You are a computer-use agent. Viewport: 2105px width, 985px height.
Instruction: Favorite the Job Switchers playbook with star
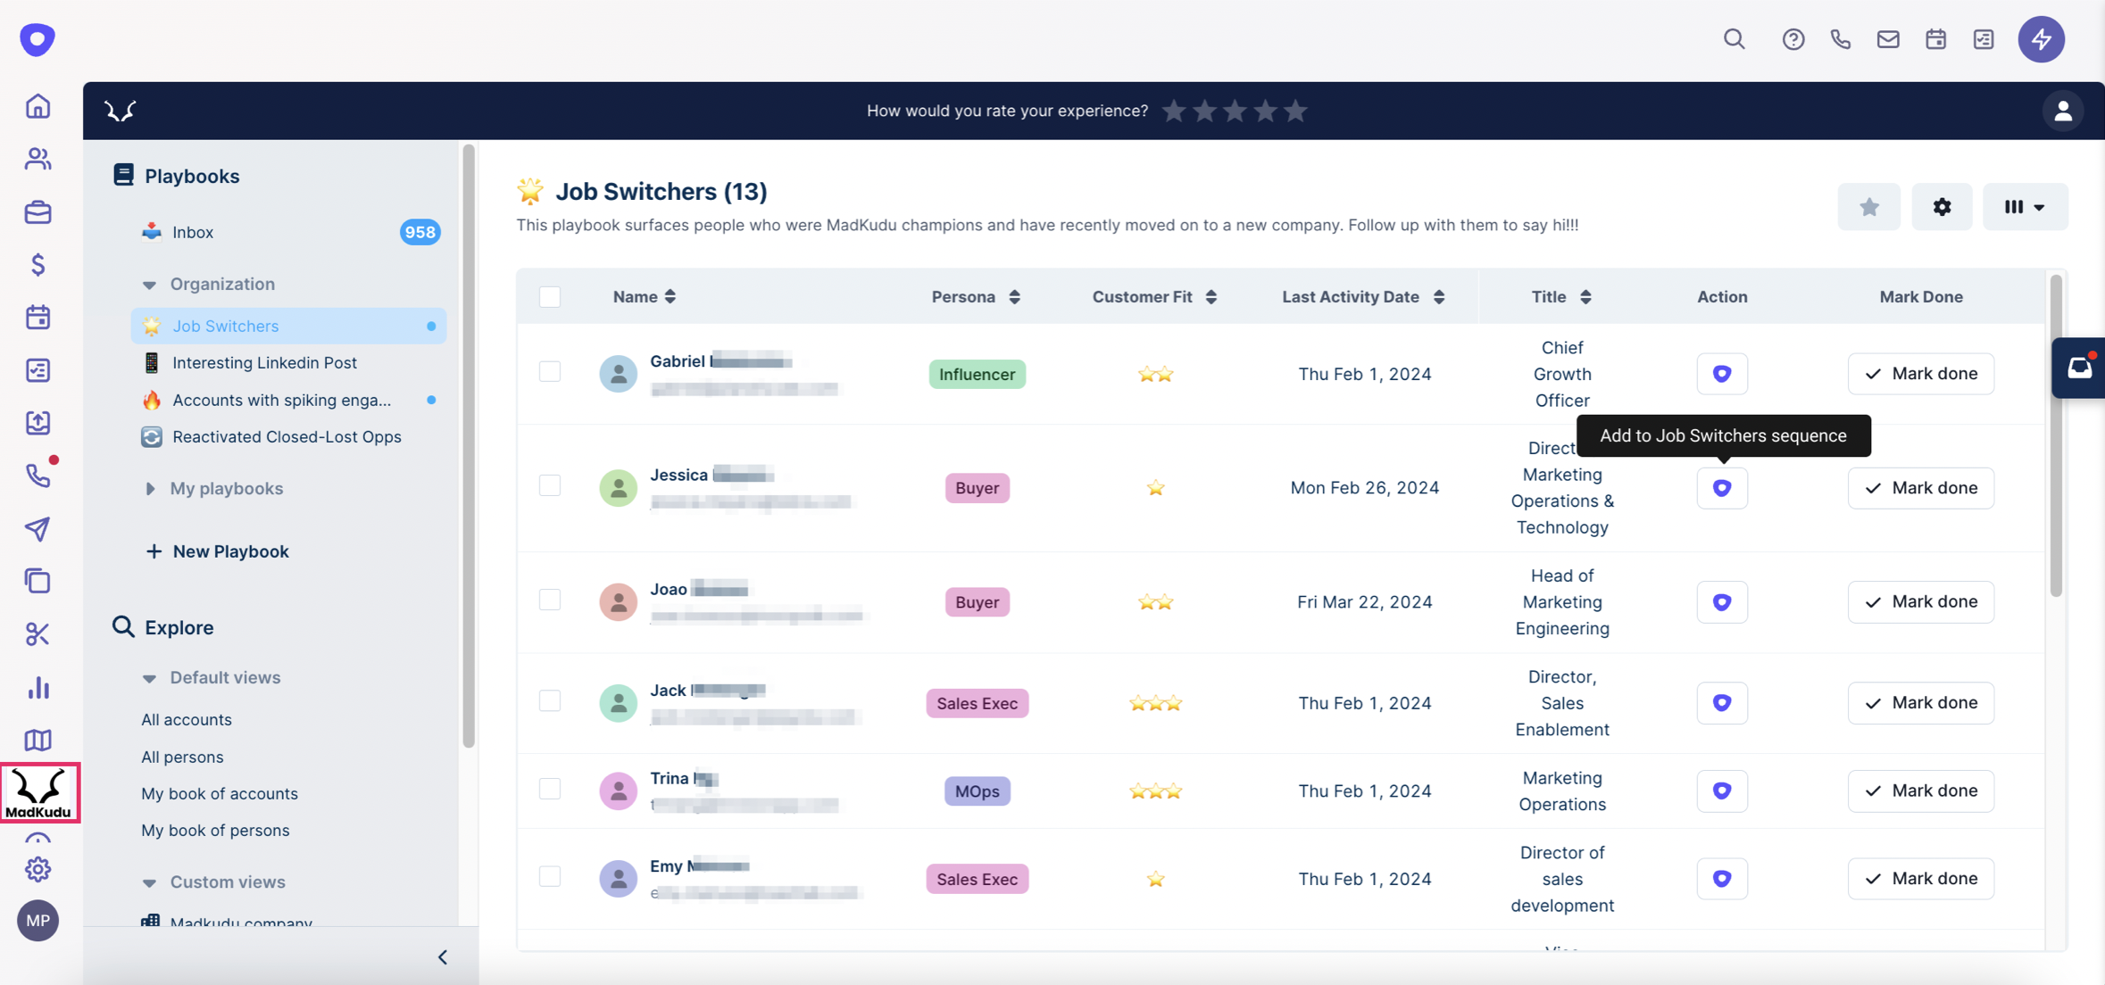tap(1869, 207)
